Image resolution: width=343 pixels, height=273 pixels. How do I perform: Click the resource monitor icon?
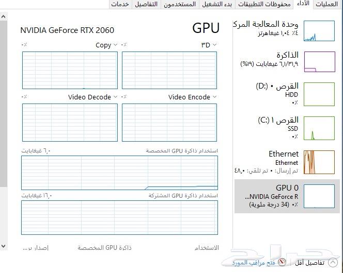coord(282,262)
